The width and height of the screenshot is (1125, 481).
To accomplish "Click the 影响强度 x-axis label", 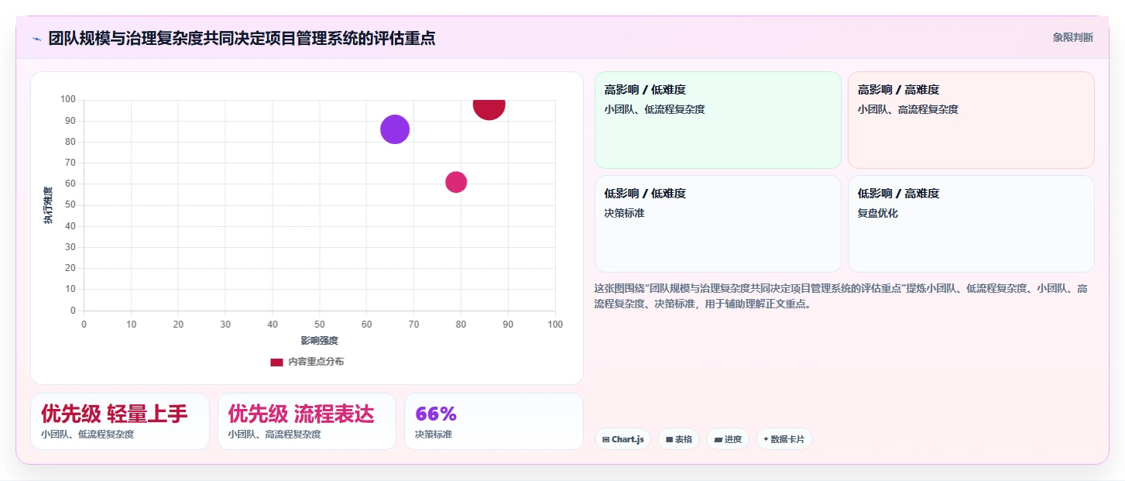I will coord(320,340).
